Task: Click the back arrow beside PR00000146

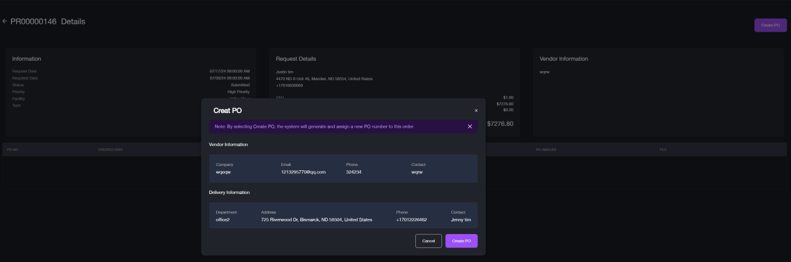Action: point(5,21)
